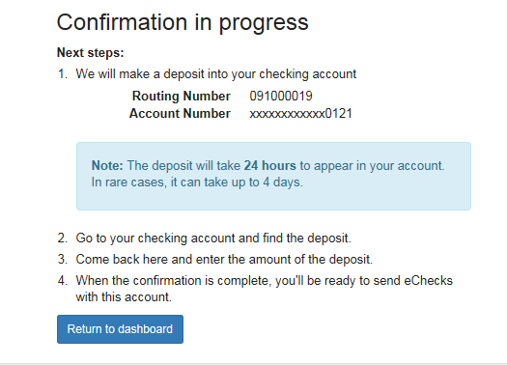Click the Next steps label

[91, 52]
